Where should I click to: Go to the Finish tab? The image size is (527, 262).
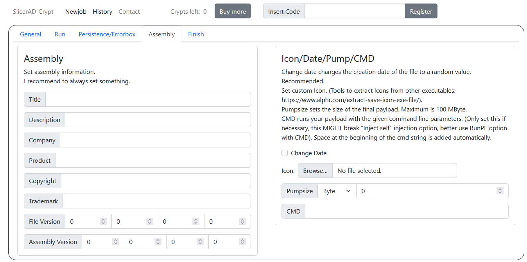196,34
